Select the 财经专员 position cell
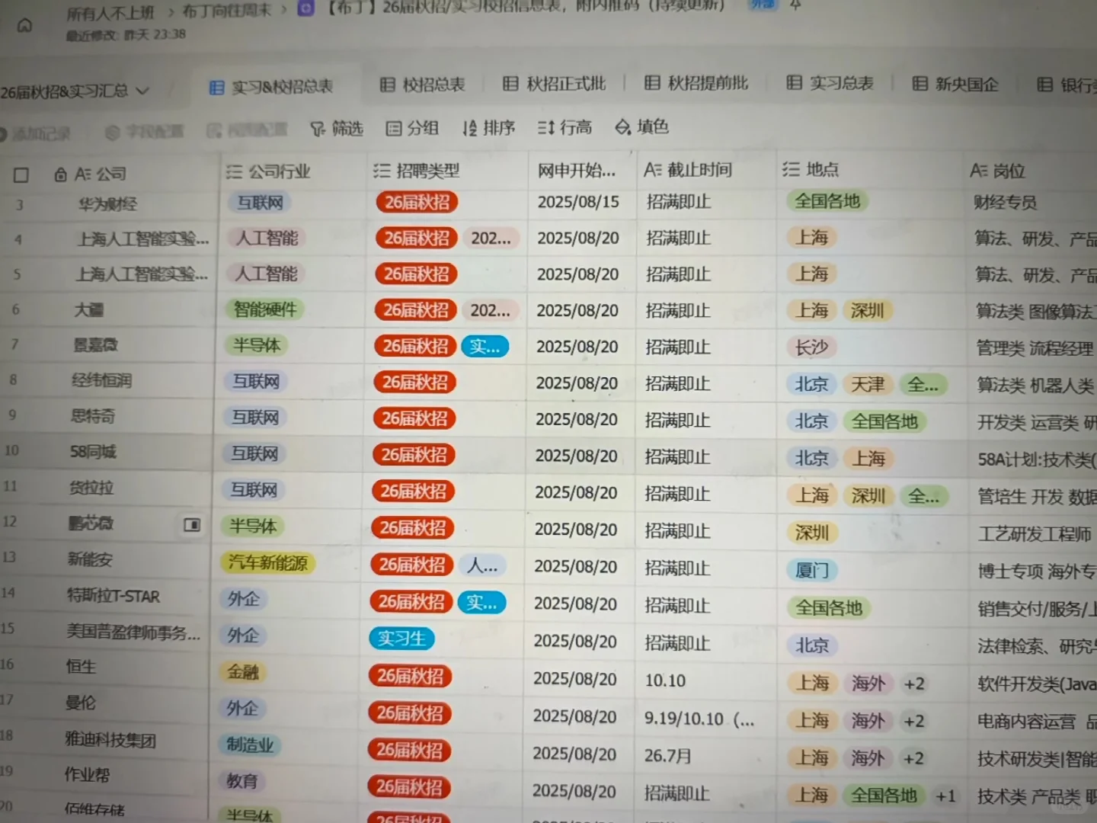Screen dimensions: 1097x823 [1005, 203]
